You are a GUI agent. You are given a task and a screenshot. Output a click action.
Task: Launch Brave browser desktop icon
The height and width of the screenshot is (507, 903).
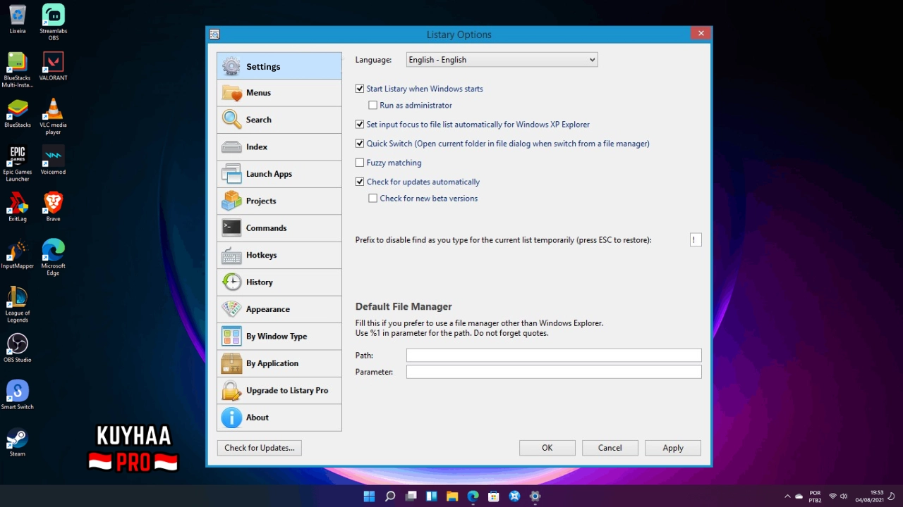point(53,207)
